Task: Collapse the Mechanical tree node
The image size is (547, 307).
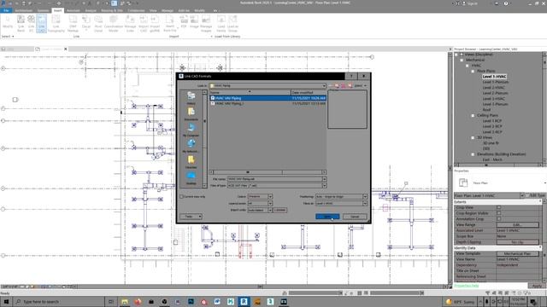Action: point(462,60)
